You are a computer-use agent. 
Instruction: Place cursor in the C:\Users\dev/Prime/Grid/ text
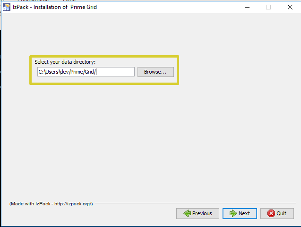67,72
